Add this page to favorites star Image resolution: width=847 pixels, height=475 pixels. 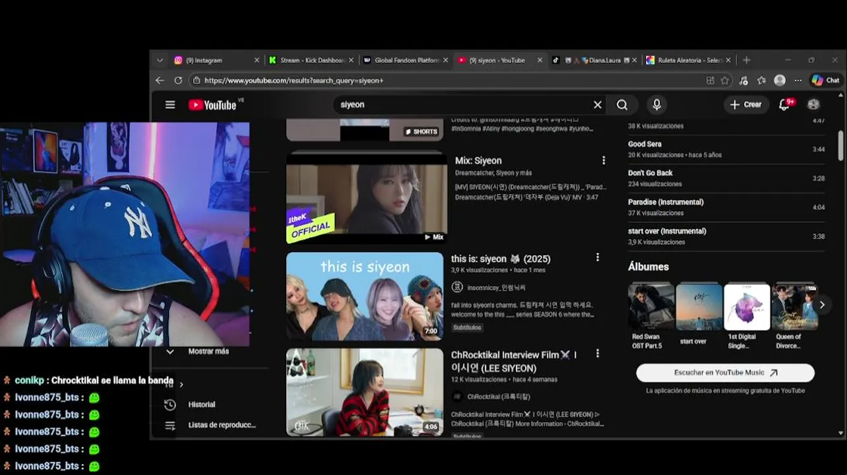point(725,80)
